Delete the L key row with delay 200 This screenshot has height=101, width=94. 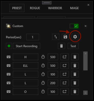click(75, 83)
